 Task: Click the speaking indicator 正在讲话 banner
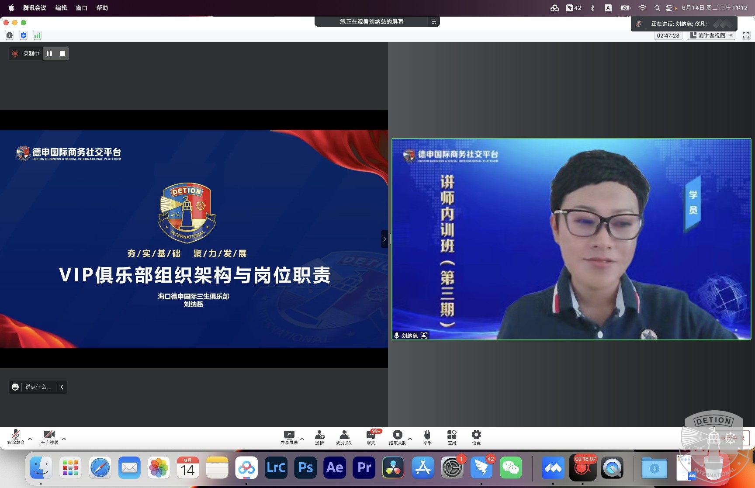[684, 24]
